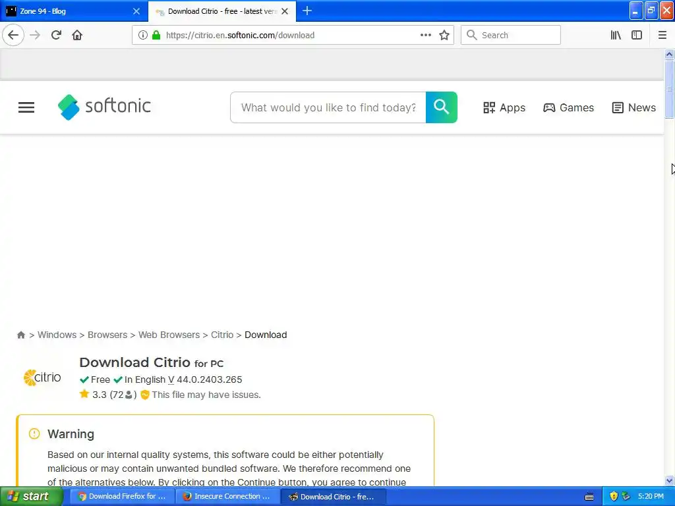The width and height of the screenshot is (675, 506).
Task: Click the forward navigation arrow
Action: pos(35,35)
